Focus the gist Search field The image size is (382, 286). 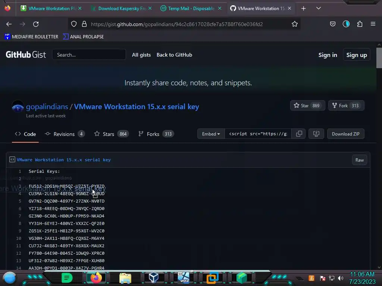89,55
